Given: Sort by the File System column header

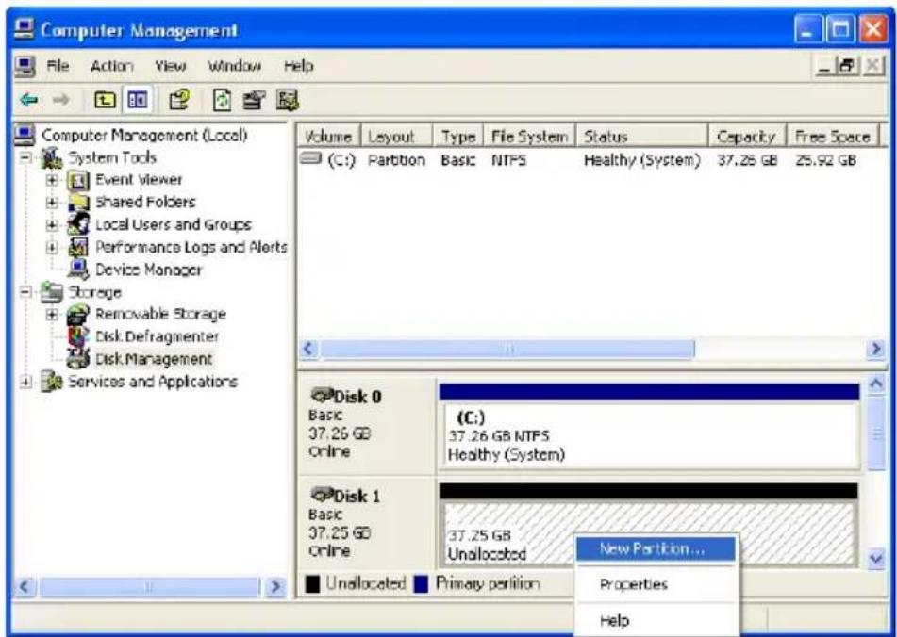Looking at the screenshot, I should 530,137.
